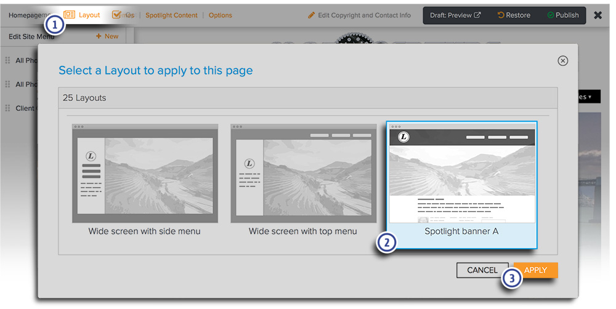Click Edit Copyright and Contact Info
The image size is (616, 309).
[364, 15]
